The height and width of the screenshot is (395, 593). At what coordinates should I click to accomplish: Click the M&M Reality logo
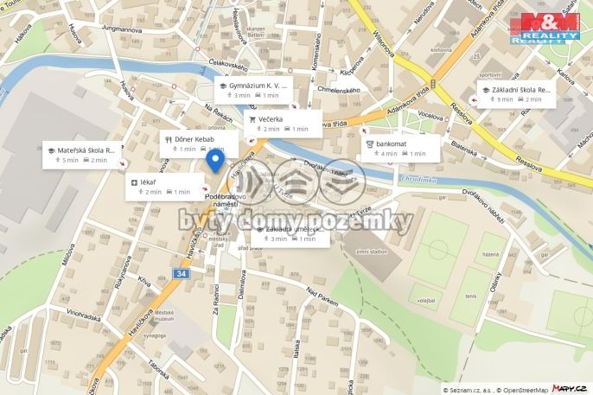point(545,29)
